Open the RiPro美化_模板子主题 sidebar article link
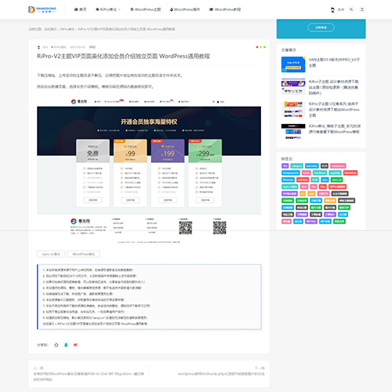This screenshot has height=392, width=392. click(x=335, y=129)
